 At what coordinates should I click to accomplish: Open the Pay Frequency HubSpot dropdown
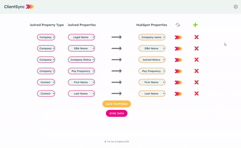click(152, 71)
